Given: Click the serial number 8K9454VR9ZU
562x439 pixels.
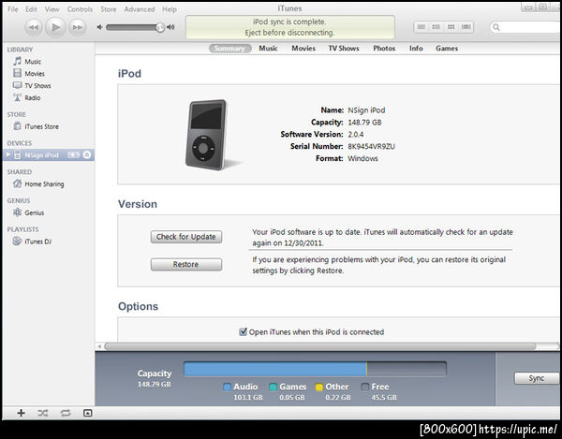Looking at the screenshot, I should 371,146.
